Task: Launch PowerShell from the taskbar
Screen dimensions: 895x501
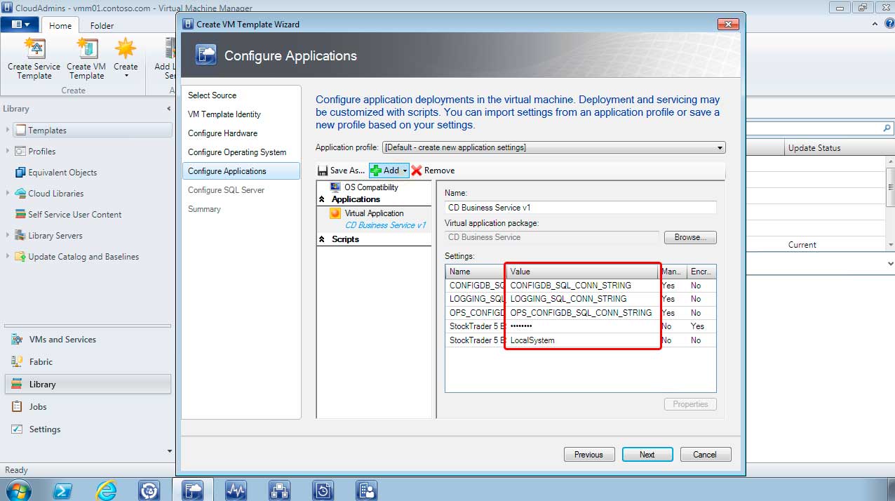Action: pyautogui.click(x=62, y=490)
